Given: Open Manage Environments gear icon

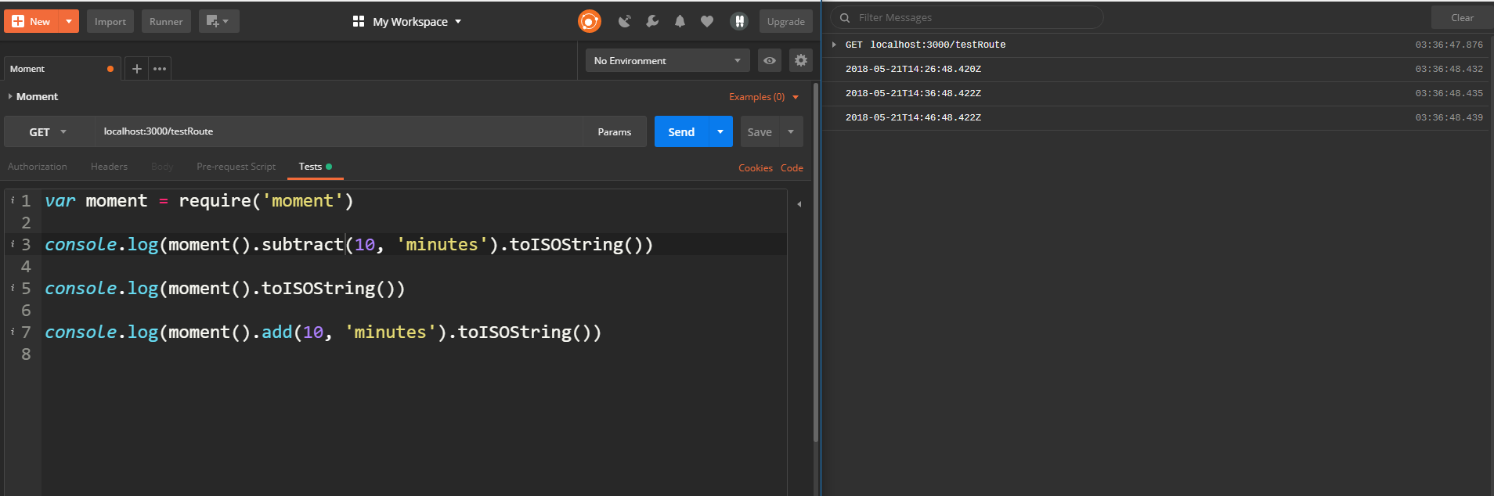Looking at the screenshot, I should coord(800,60).
